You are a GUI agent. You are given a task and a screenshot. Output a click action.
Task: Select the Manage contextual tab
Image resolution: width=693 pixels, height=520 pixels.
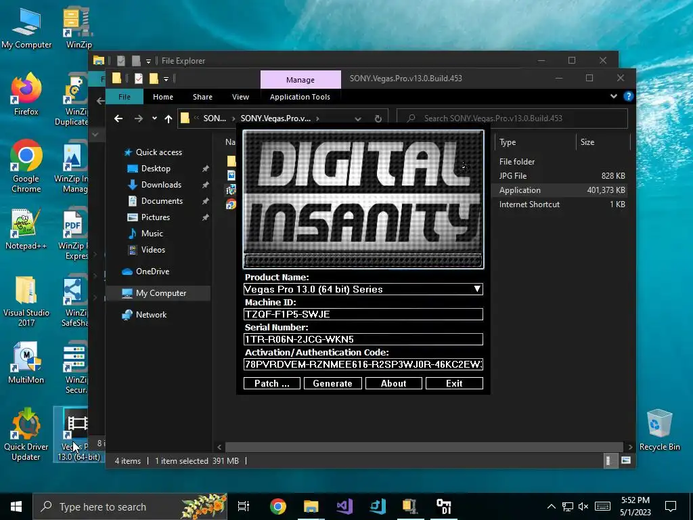[x=300, y=80]
